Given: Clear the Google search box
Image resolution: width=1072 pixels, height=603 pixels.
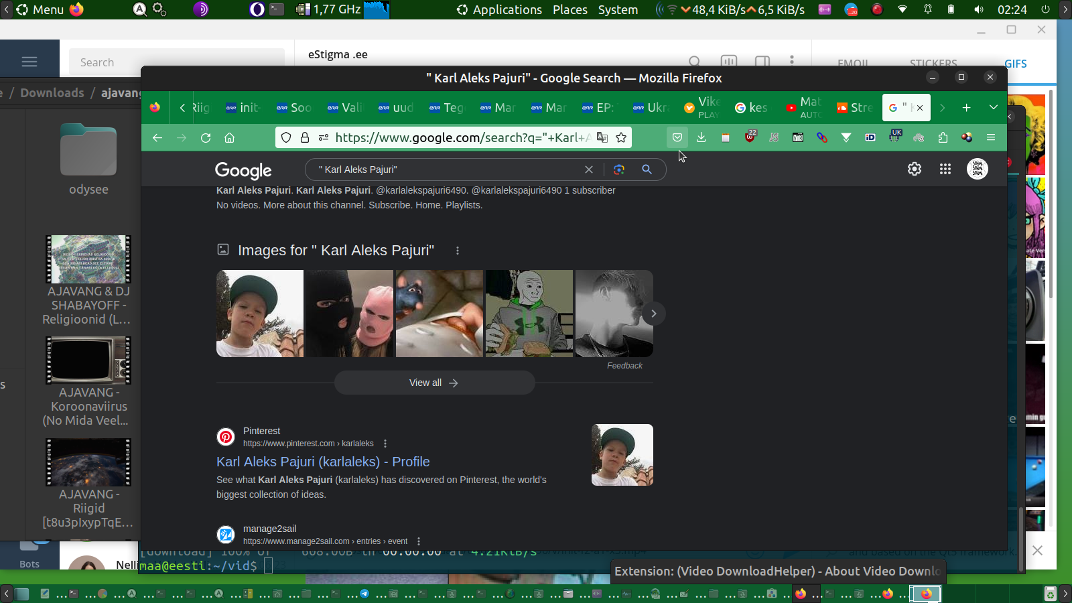Looking at the screenshot, I should [589, 170].
